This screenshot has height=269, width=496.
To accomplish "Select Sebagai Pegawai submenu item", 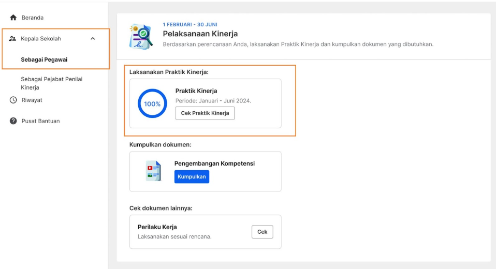I will tap(44, 59).
